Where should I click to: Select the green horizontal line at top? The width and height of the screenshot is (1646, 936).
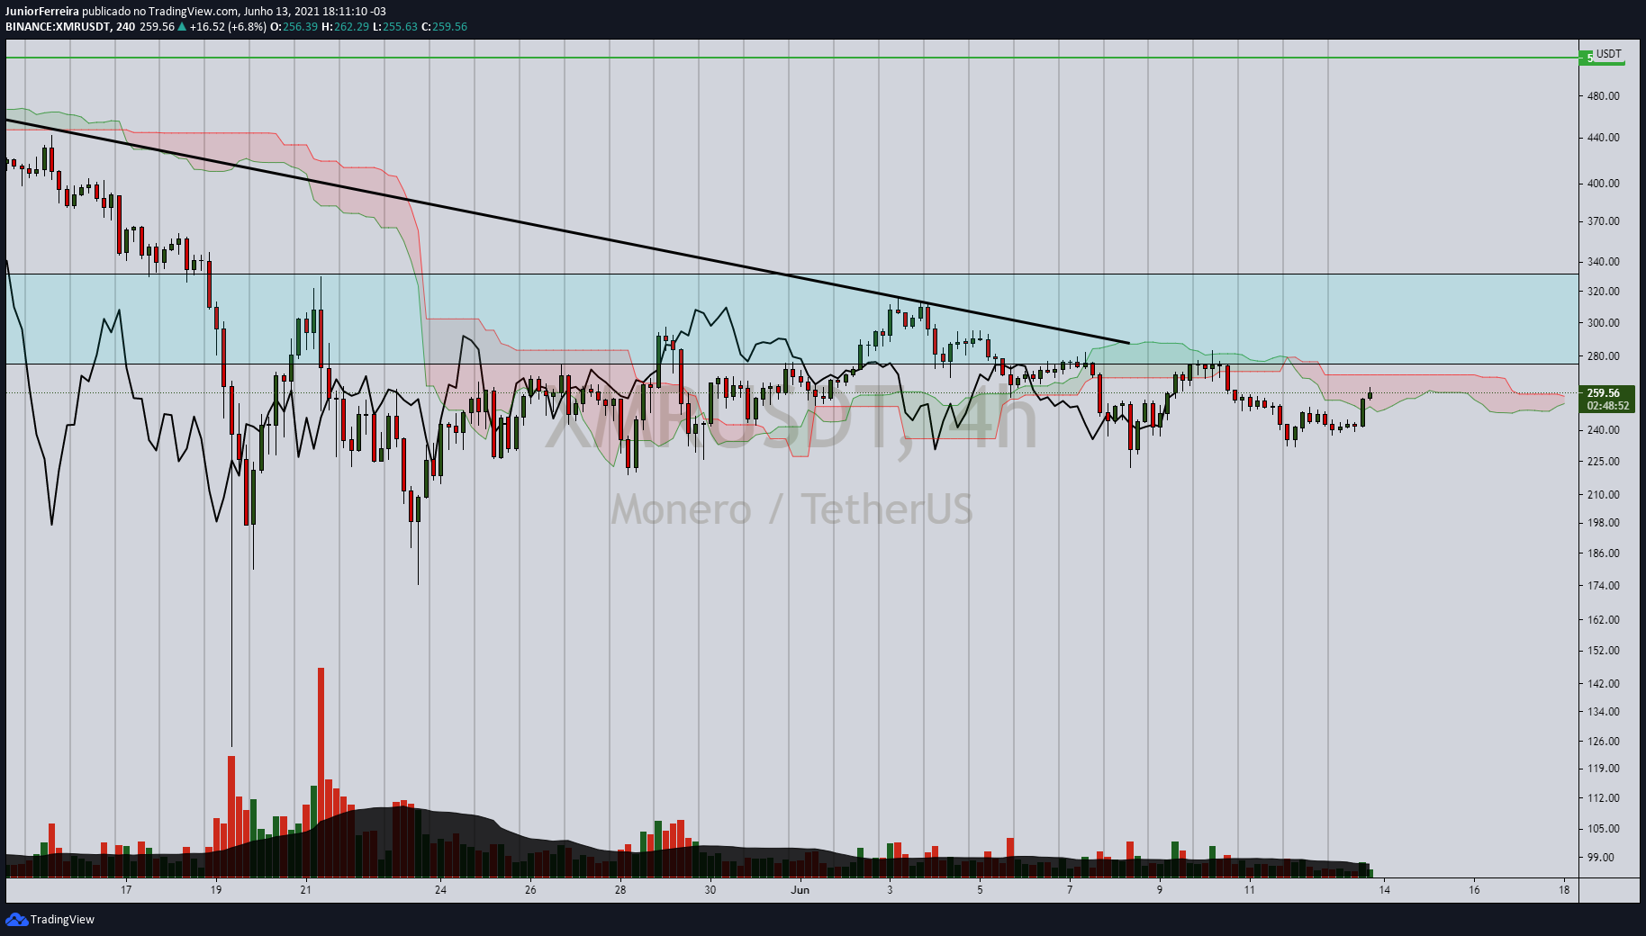pos(792,58)
